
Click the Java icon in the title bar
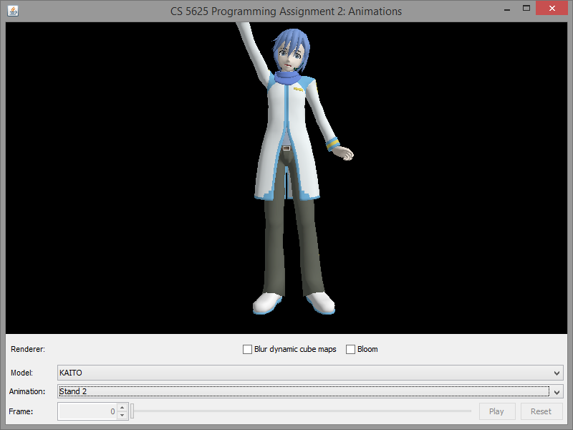13,11
